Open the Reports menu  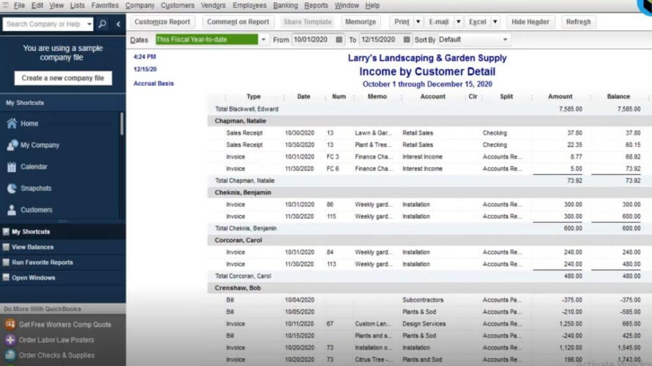click(x=316, y=5)
